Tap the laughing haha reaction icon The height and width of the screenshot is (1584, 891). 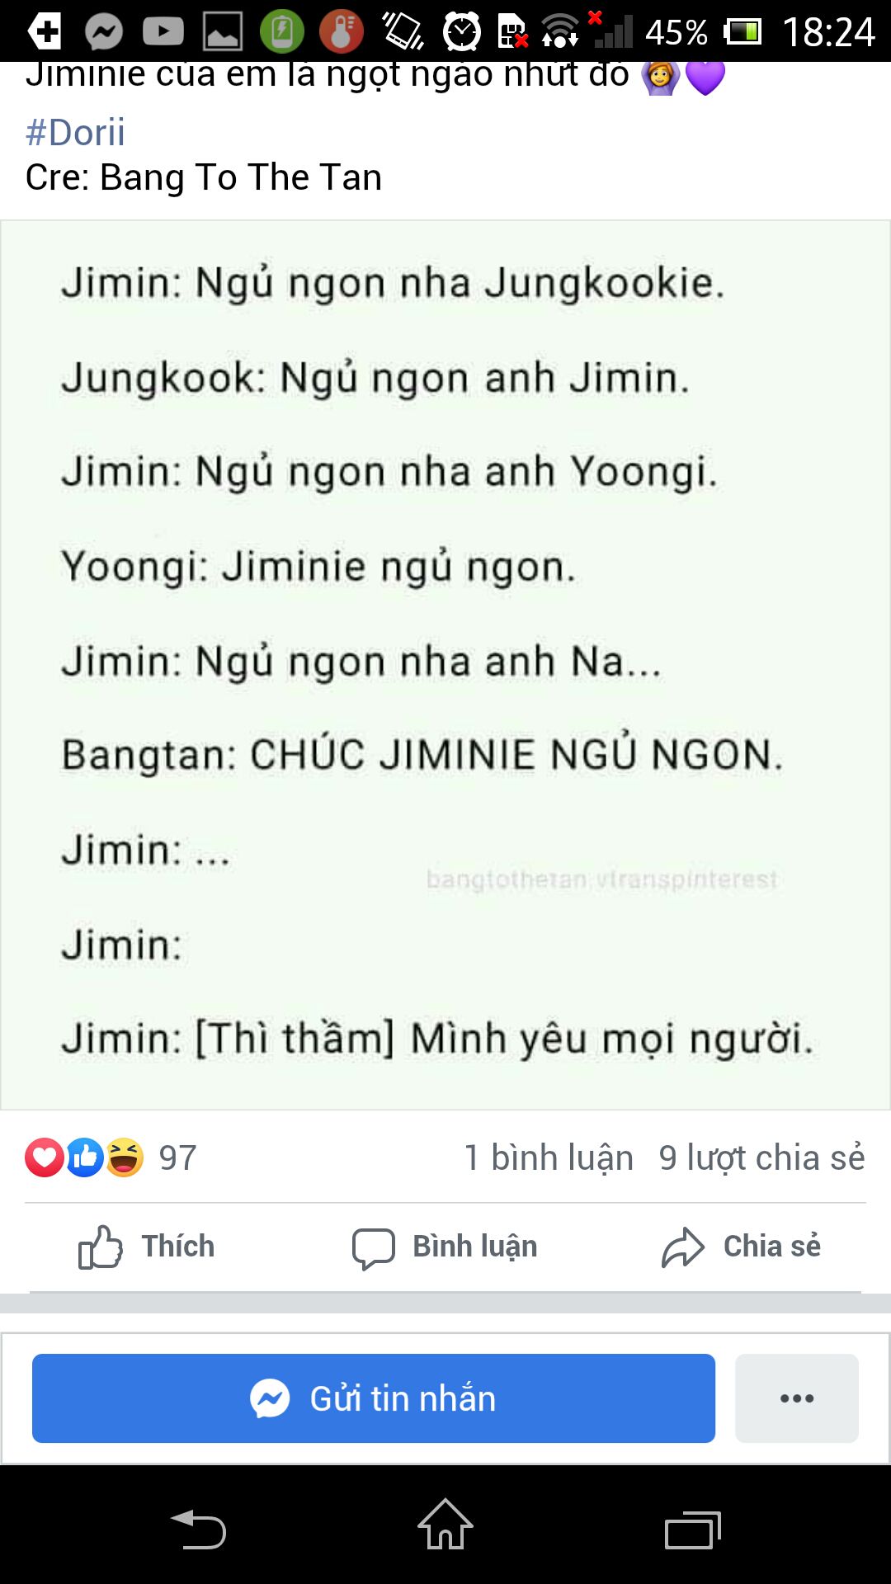click(125, 1157)
